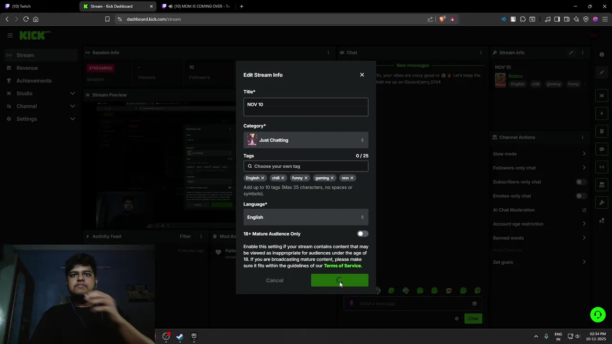The width and height of the screenshot is (612, 344).
Task: Click the Brave shields icon in address bar
Action: coord(442,19)
